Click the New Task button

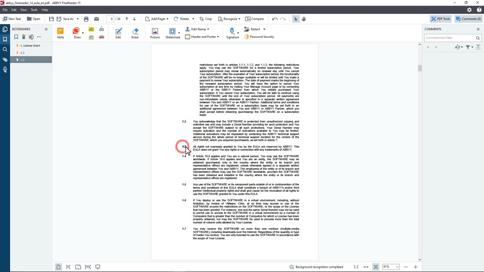tap(12, 19)
